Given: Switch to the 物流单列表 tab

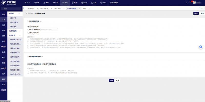Looking at the screenshot, I should (x=44, y=9).
